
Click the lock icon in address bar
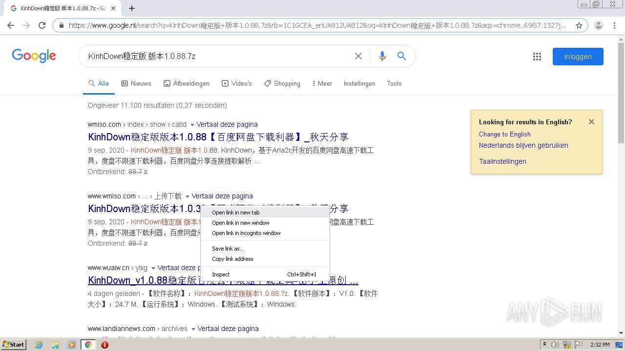(x=62, y=25)
